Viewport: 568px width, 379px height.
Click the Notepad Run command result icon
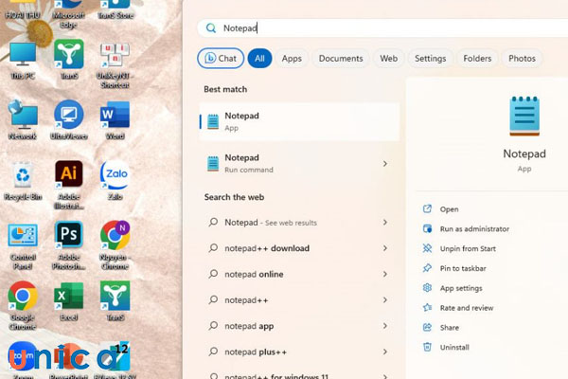pos(213,164)
